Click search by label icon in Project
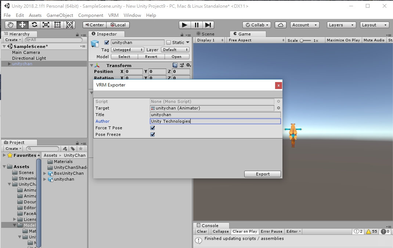 pos(73,149)
